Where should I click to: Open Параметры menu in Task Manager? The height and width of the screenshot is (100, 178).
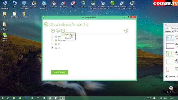pyautogui.click(x=174, y=28)
